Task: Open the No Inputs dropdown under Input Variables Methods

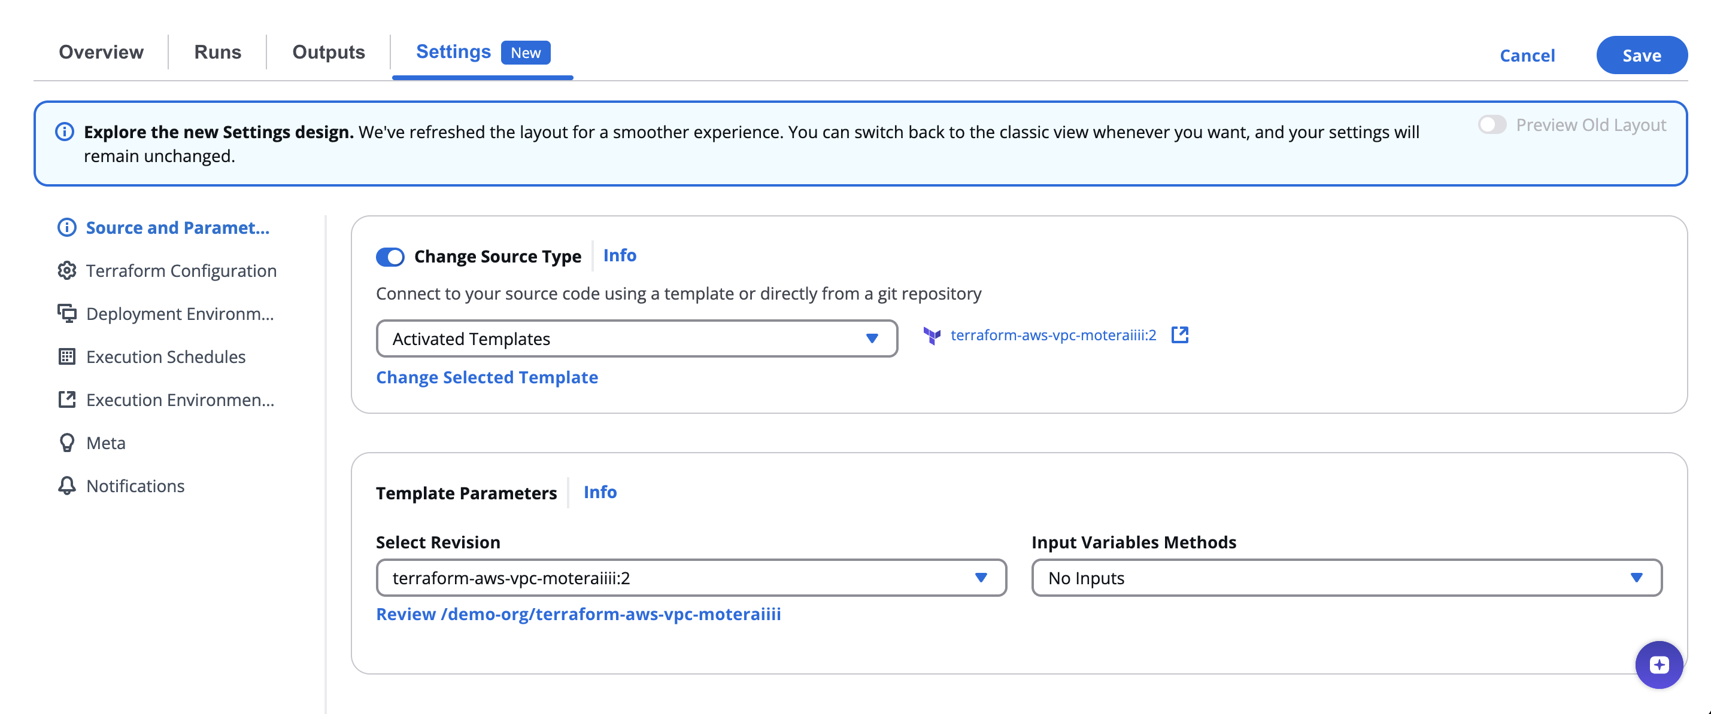Action: (1346, 578)
